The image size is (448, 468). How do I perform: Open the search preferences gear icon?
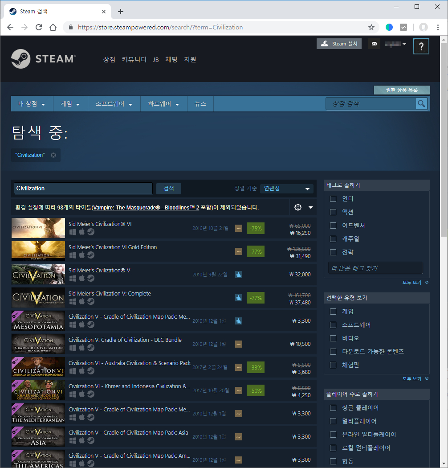[297, 207]
